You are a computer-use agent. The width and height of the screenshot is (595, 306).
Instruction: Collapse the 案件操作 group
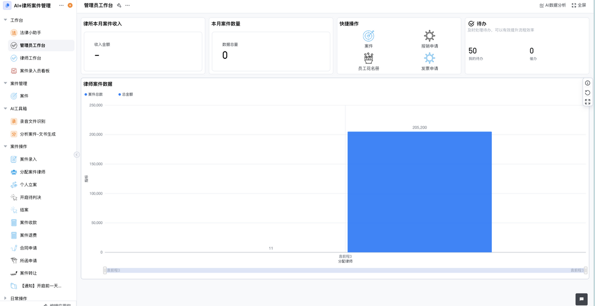(5, 147)
